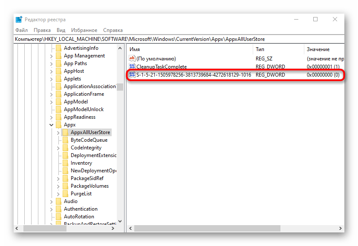Expand the AppModel key
This screenshot has height=246, width=358.
coord(52,102)
